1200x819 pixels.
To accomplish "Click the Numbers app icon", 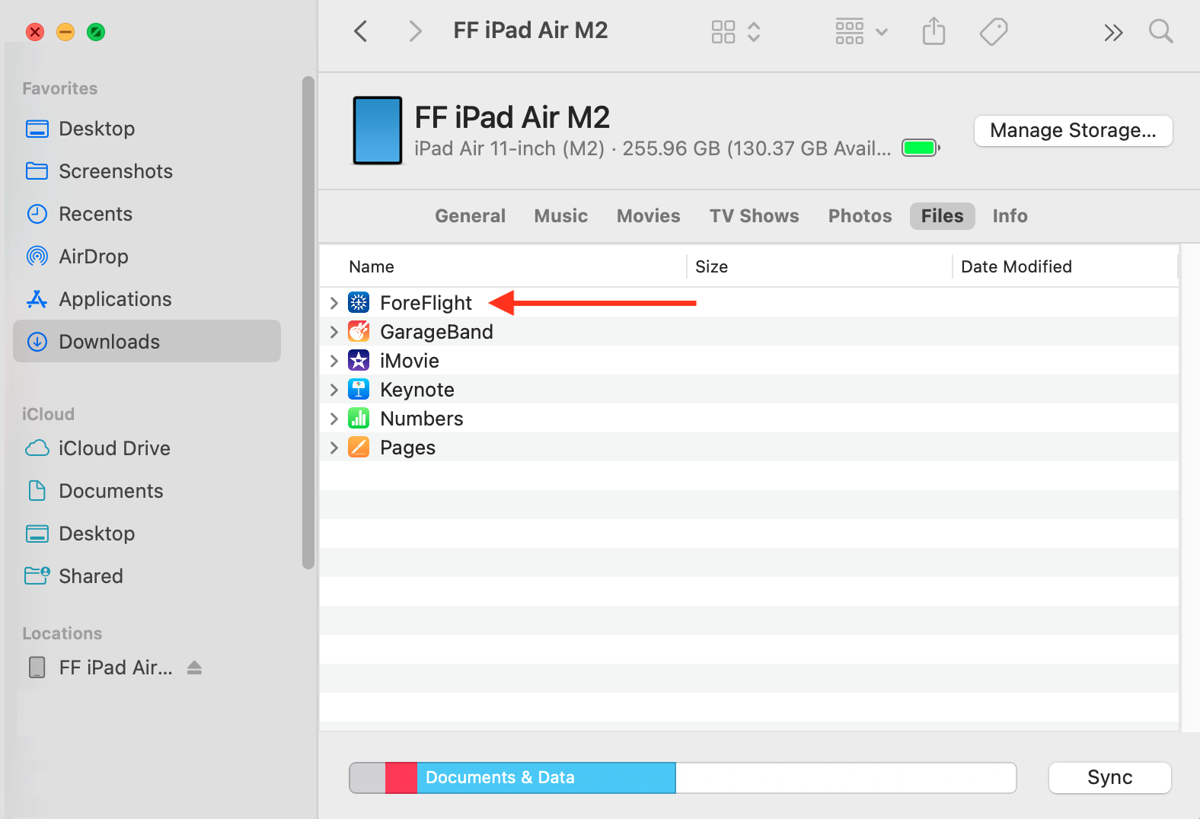I will [x=359, y=418].
